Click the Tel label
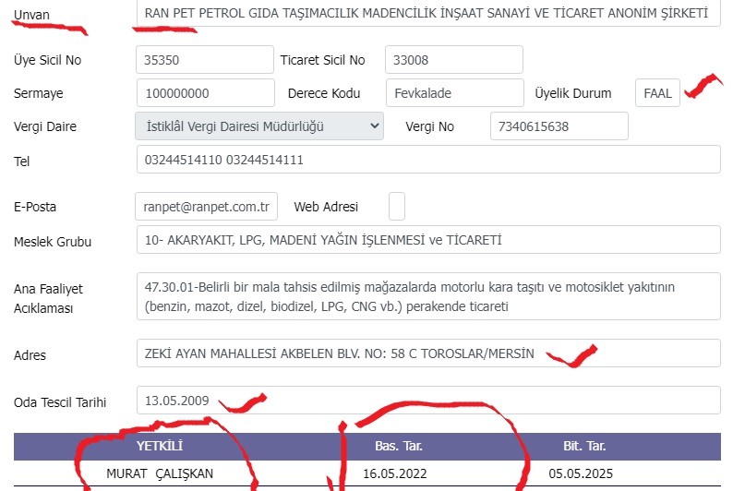This screenshot has width=733, height=491. pos(21,162)
